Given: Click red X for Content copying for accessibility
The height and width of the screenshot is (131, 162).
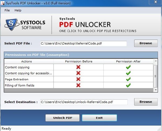Looking at the screenshot, I should (x=78, y=73).
